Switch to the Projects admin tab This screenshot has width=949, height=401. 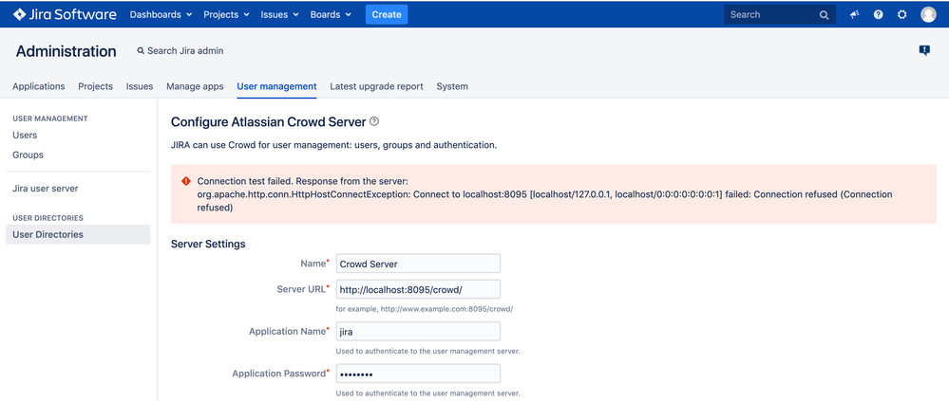point(96,86)
